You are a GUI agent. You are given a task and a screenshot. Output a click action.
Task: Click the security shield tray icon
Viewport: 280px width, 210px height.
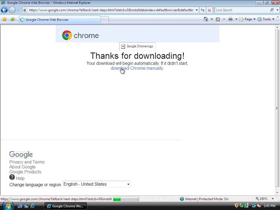point(237,206)
